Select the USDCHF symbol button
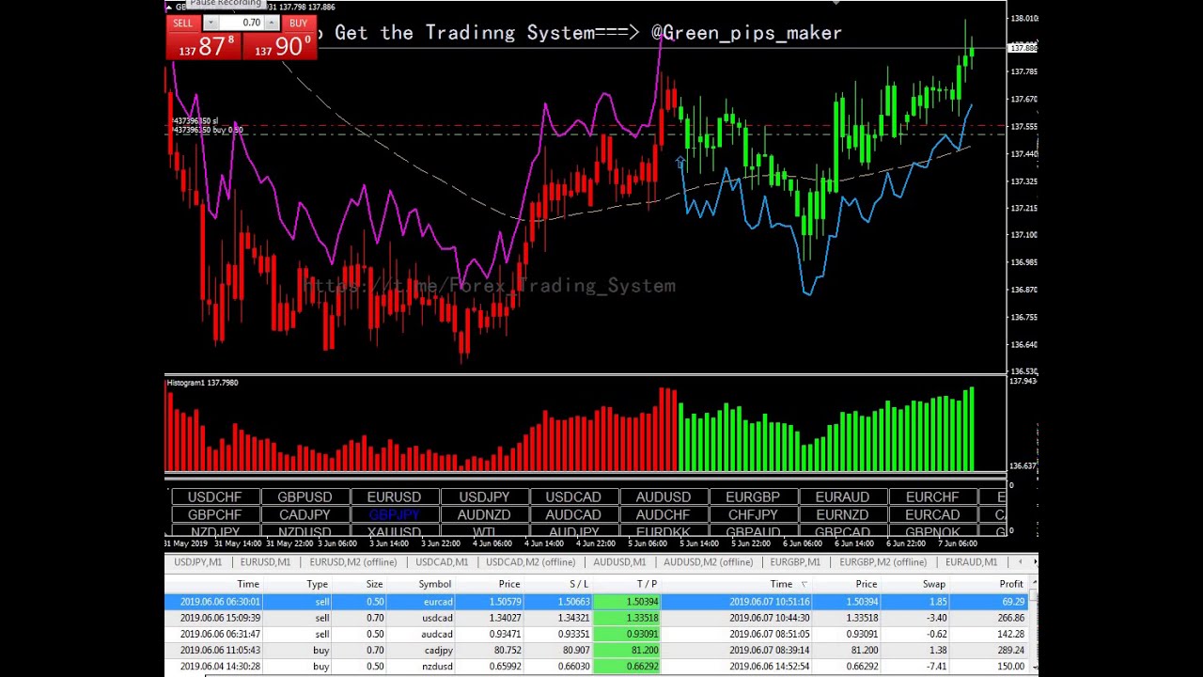1203x677 pixels. (214, 496)
